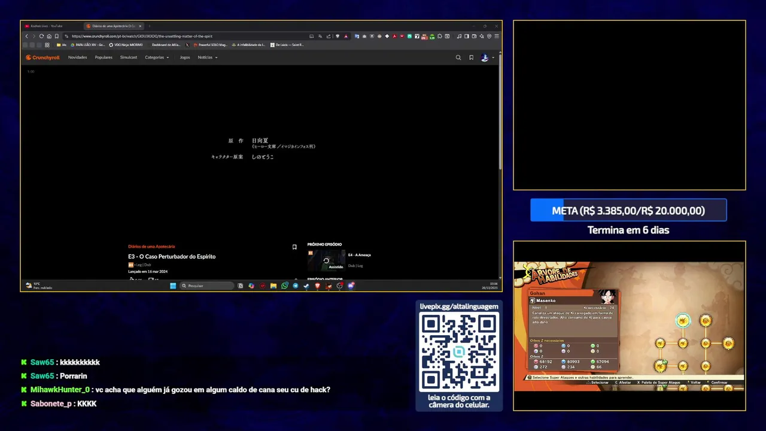Click the taskbar Pesquisar search box
Image resolution: width=766 pixels, height=431 pixels.
click(x=206, y=286)
